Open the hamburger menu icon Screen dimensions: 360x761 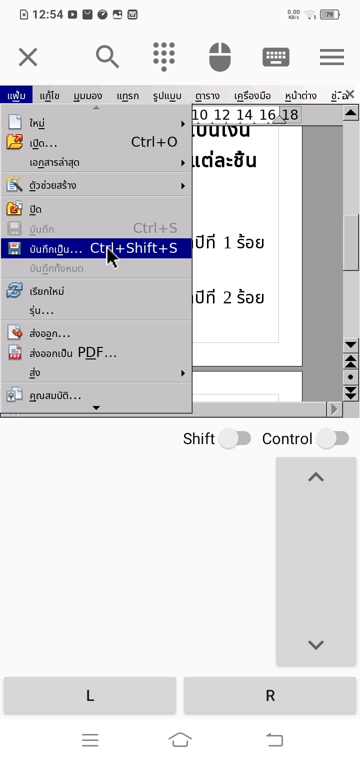pyautogui.click(x=332, y=57)
